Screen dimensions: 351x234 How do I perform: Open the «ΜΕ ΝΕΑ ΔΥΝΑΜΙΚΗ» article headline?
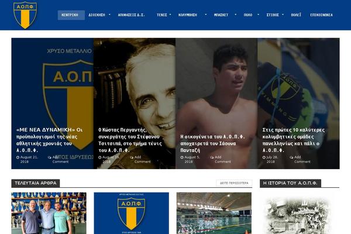tap(50, 140)
